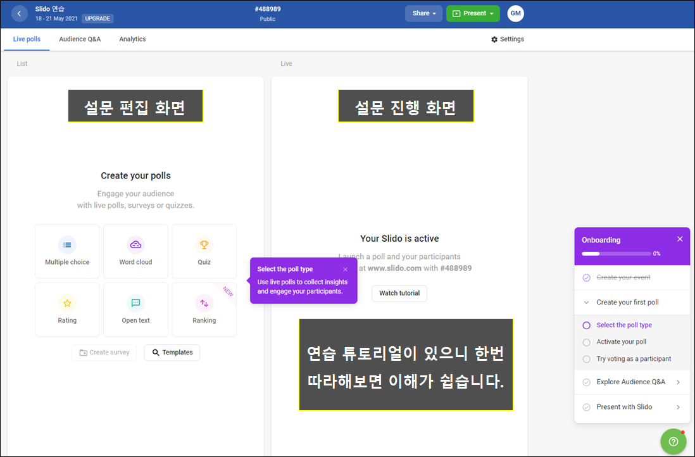Image resolution: width=695 pixels, height=457 pixels.
Task: Click the 'Select the poll type' step link
Action: point(624,325)
